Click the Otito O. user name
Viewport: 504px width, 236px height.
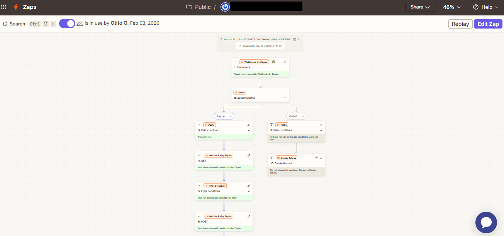[x=120, y=24]
